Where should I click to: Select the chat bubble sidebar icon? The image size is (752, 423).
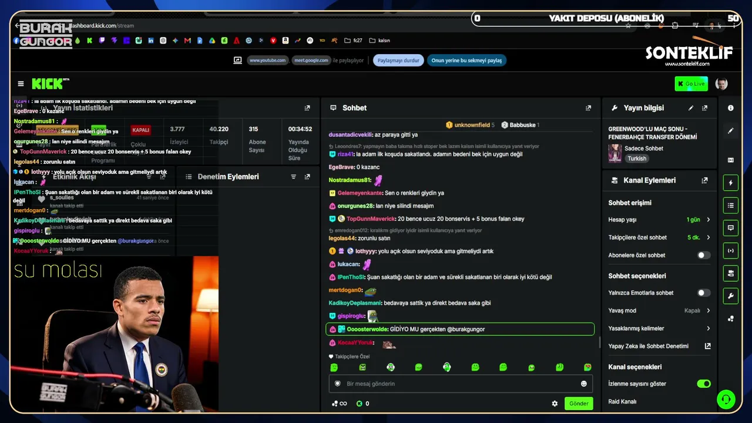coord(731,228)
